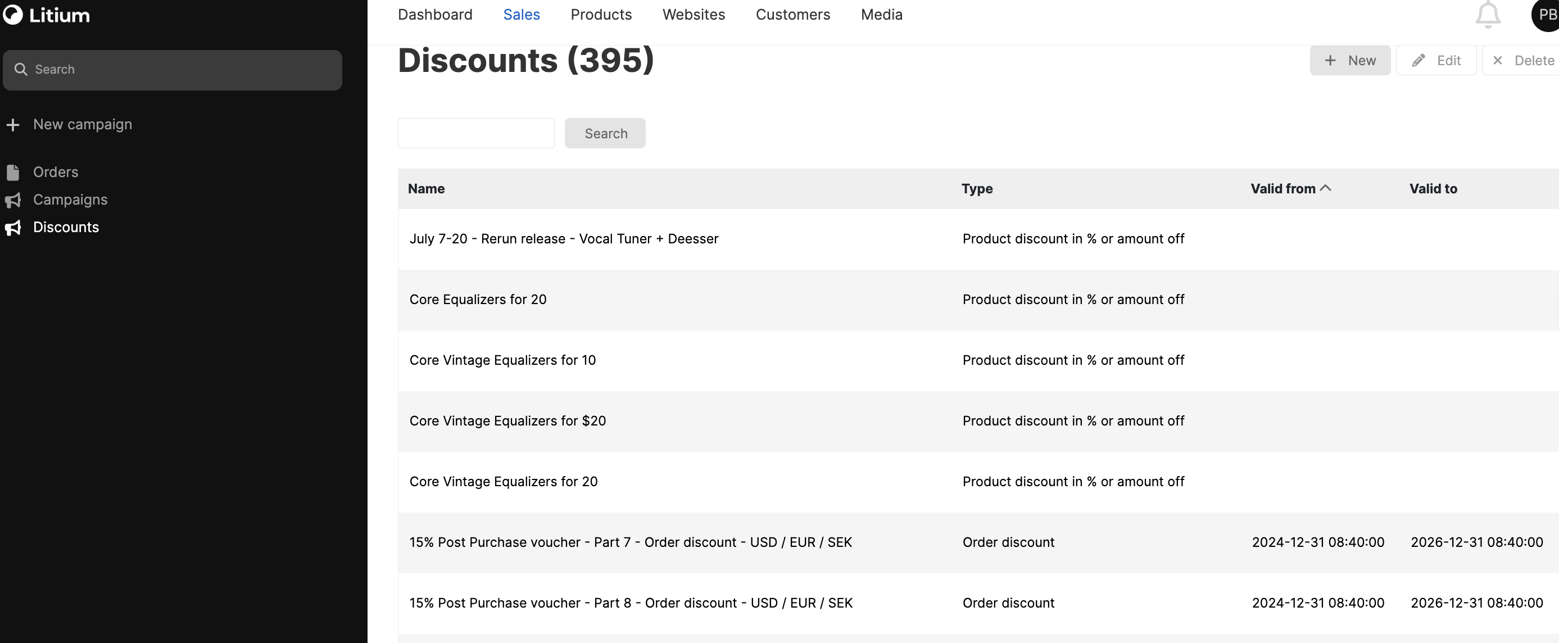Click the Edit button with pencil

click(x=1435, y=61)
